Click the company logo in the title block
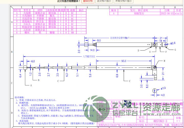184x128 pixels. (127, 104)
